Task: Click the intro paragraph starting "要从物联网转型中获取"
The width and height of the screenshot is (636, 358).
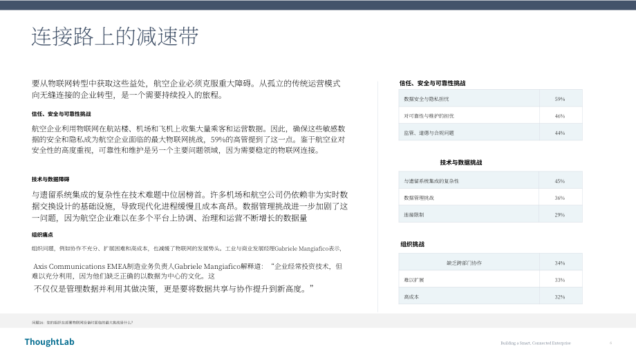Action: (x=186, y=89)
